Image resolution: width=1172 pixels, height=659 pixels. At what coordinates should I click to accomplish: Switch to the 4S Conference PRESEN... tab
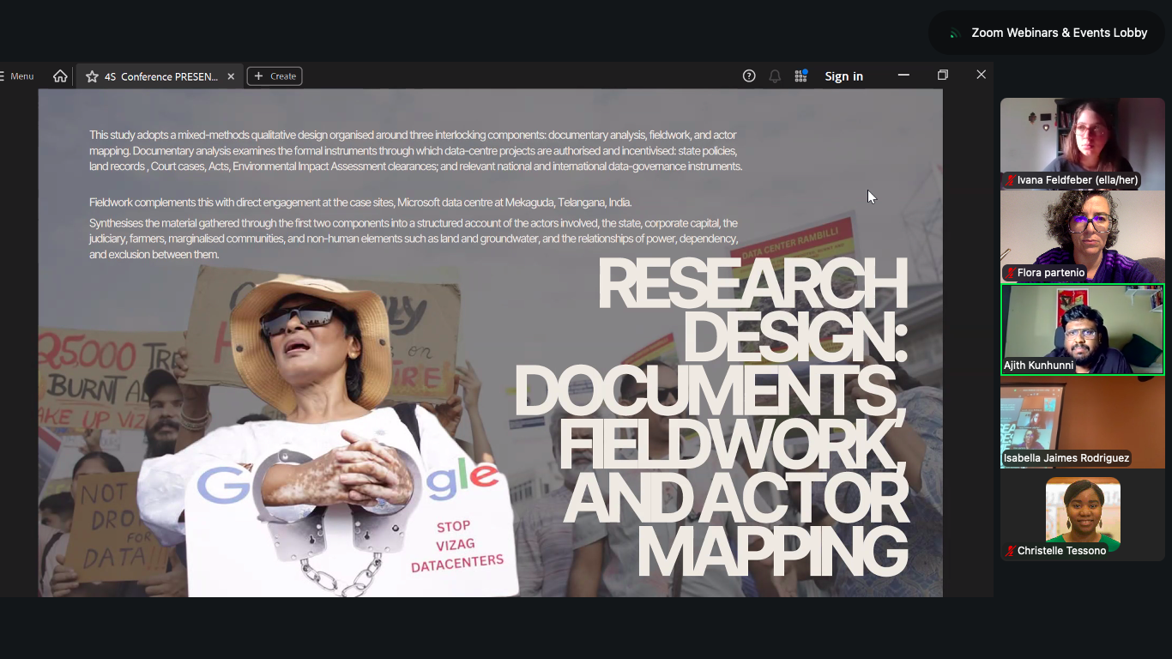tap(160, 76)
